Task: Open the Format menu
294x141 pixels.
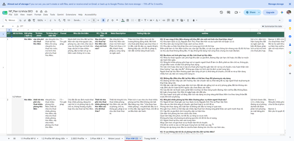Action: [38, 15]
